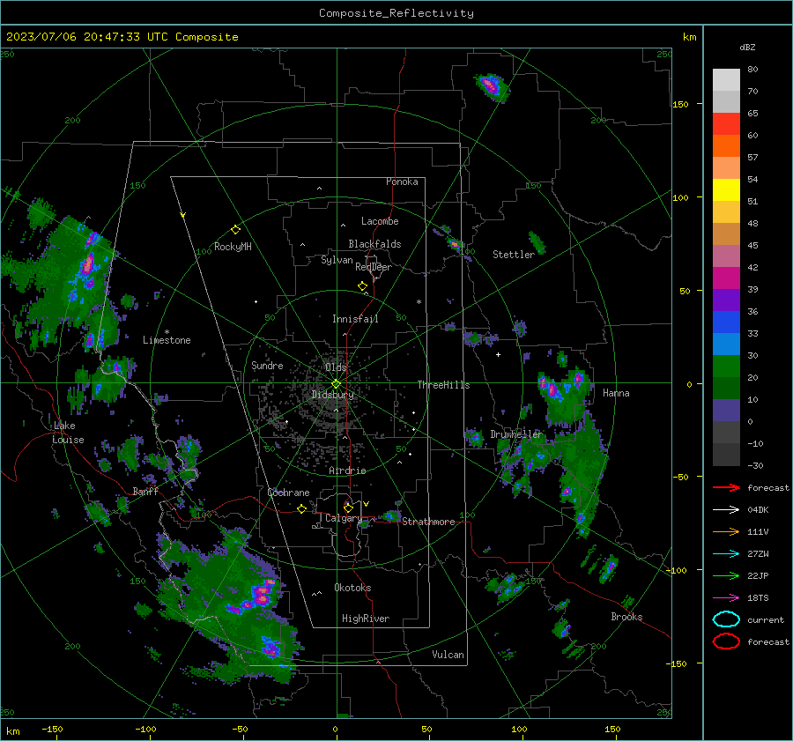793x741 pixels.
Task: Click the Ponoka city label
Action: click(x=402, y=182)
